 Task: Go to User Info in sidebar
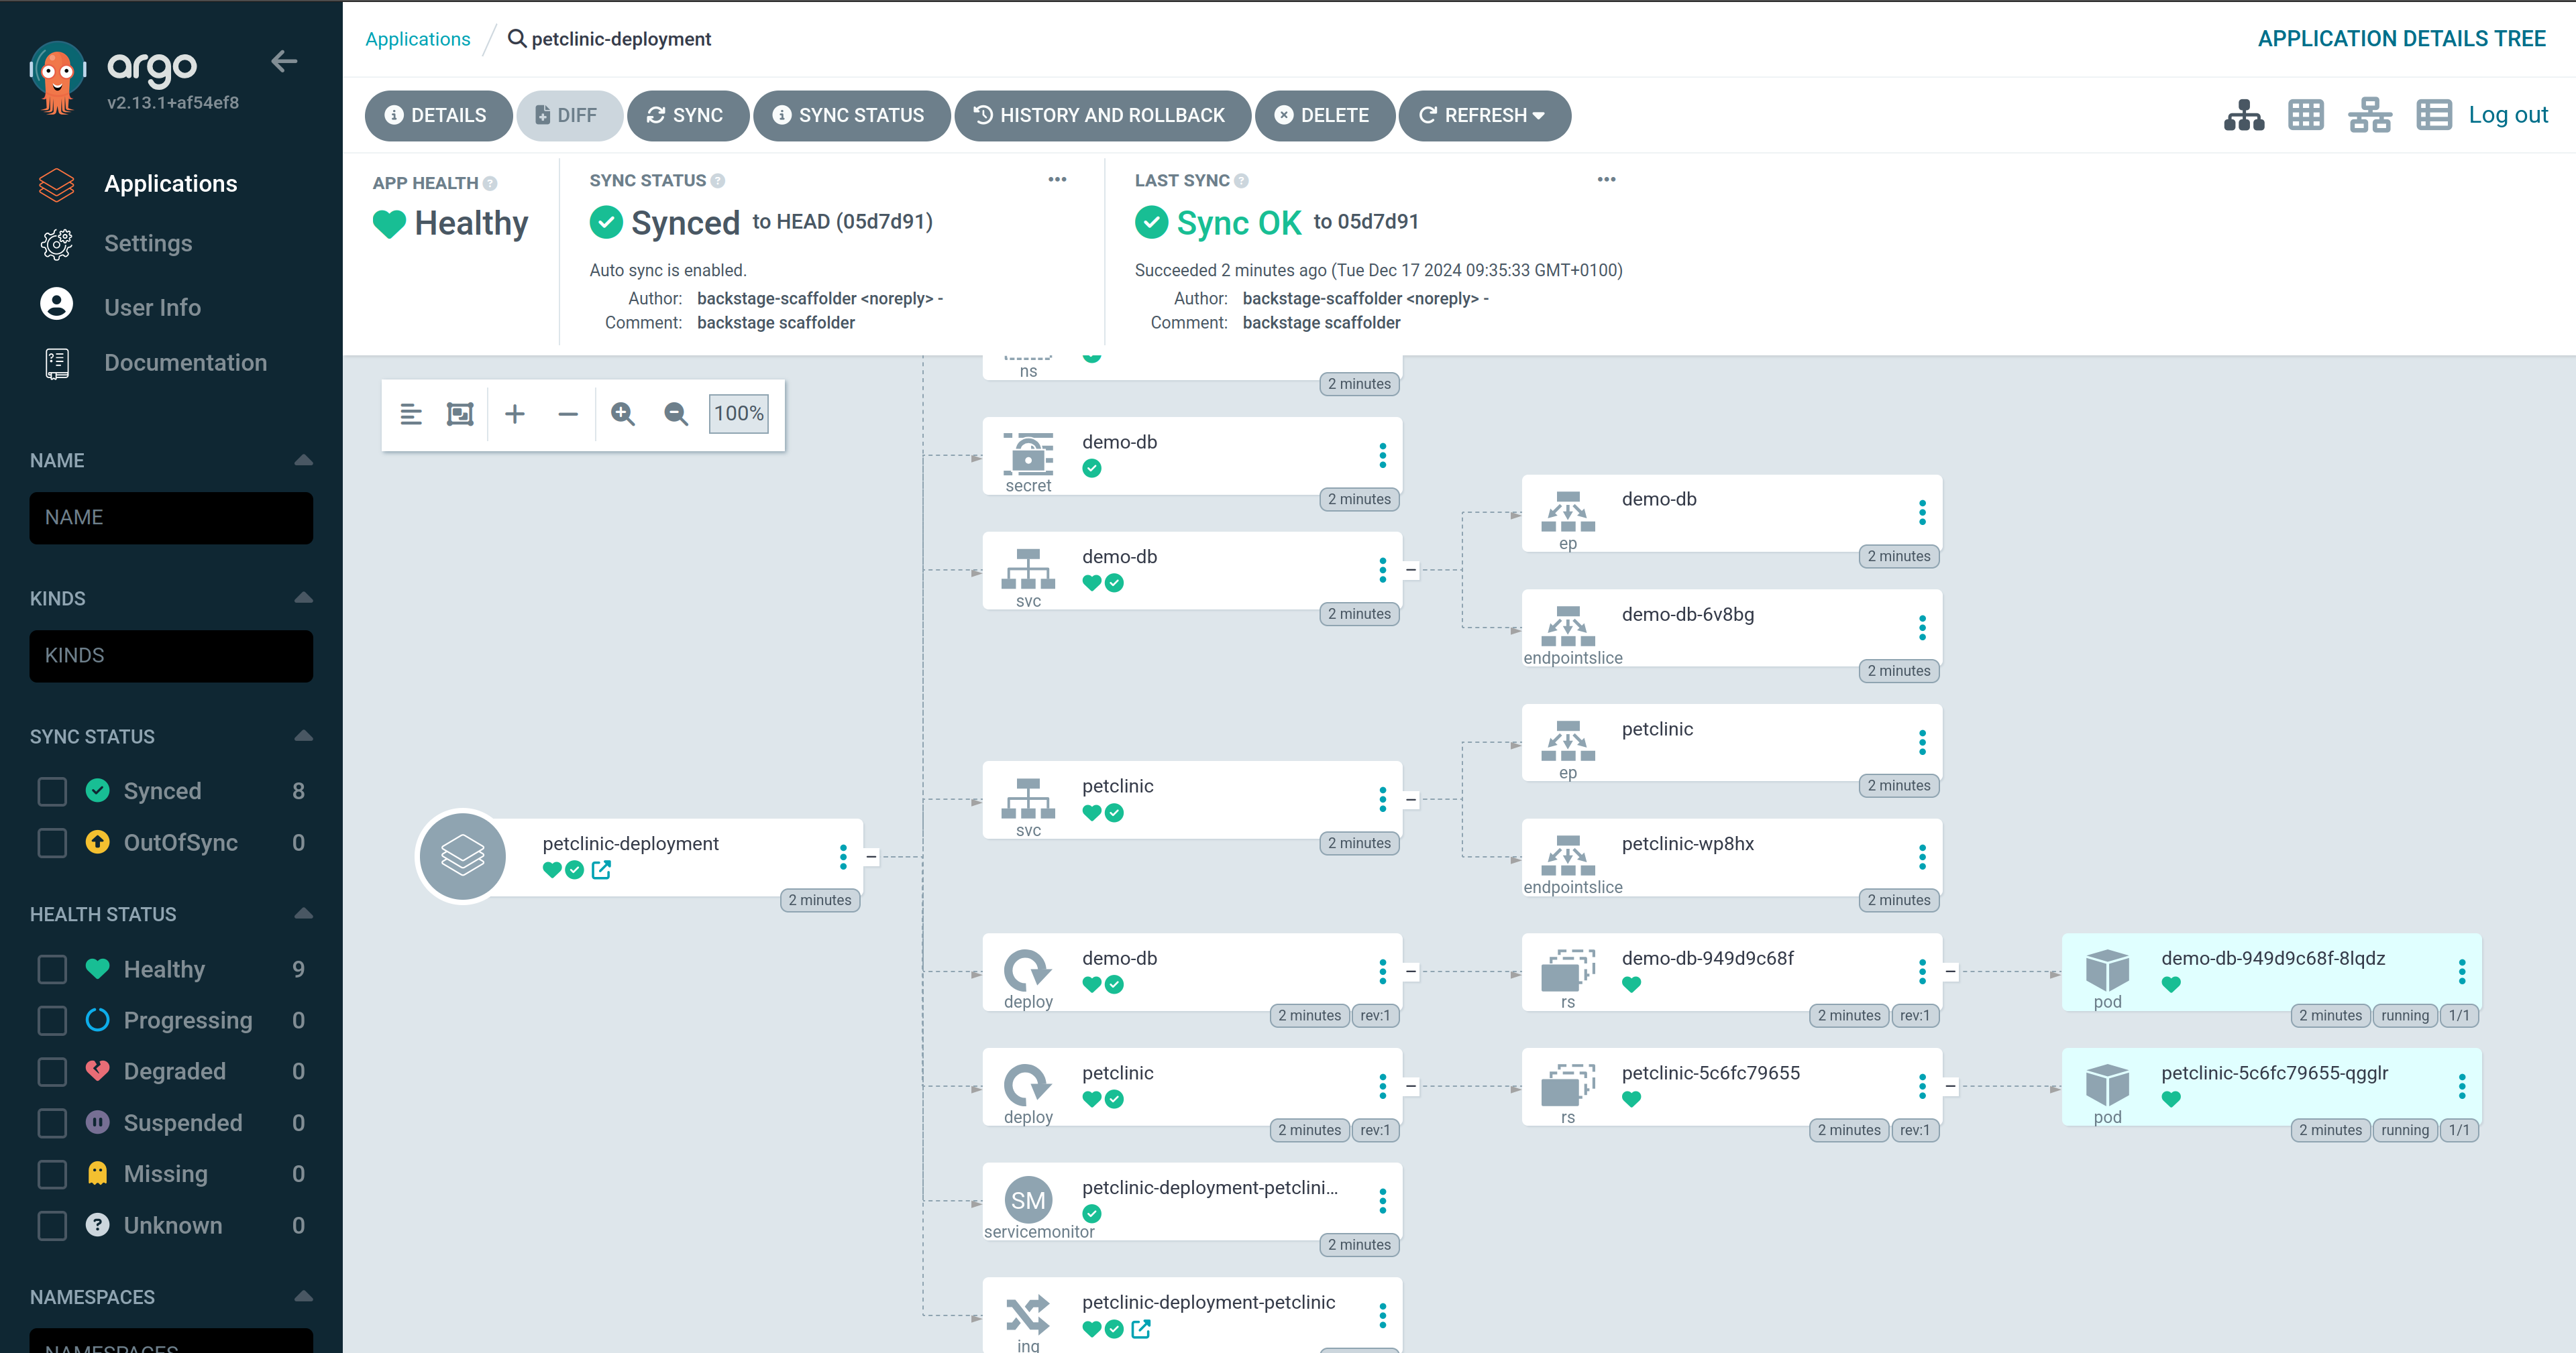(153, 308)
